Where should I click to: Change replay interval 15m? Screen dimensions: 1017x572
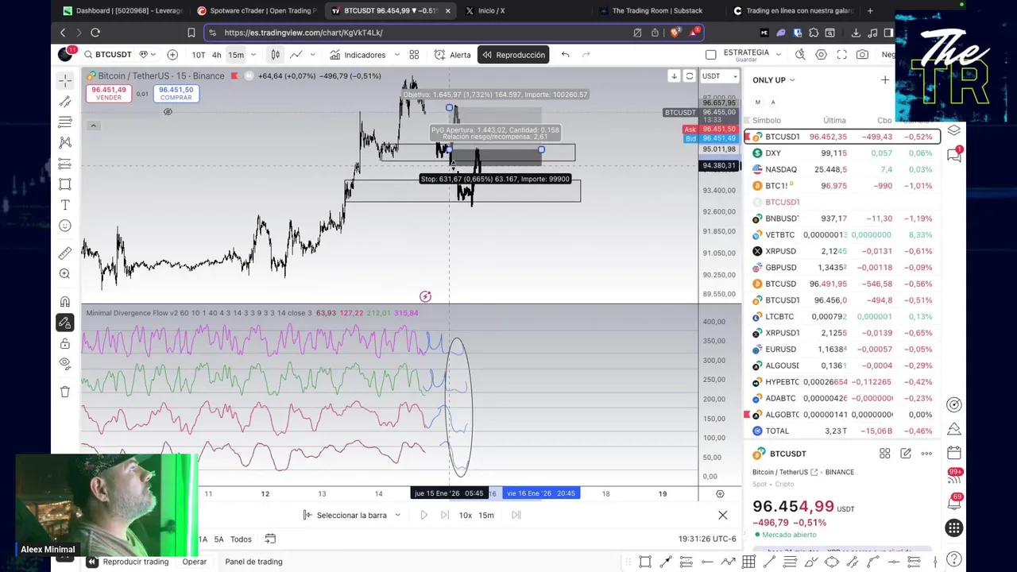pos(485,515)
